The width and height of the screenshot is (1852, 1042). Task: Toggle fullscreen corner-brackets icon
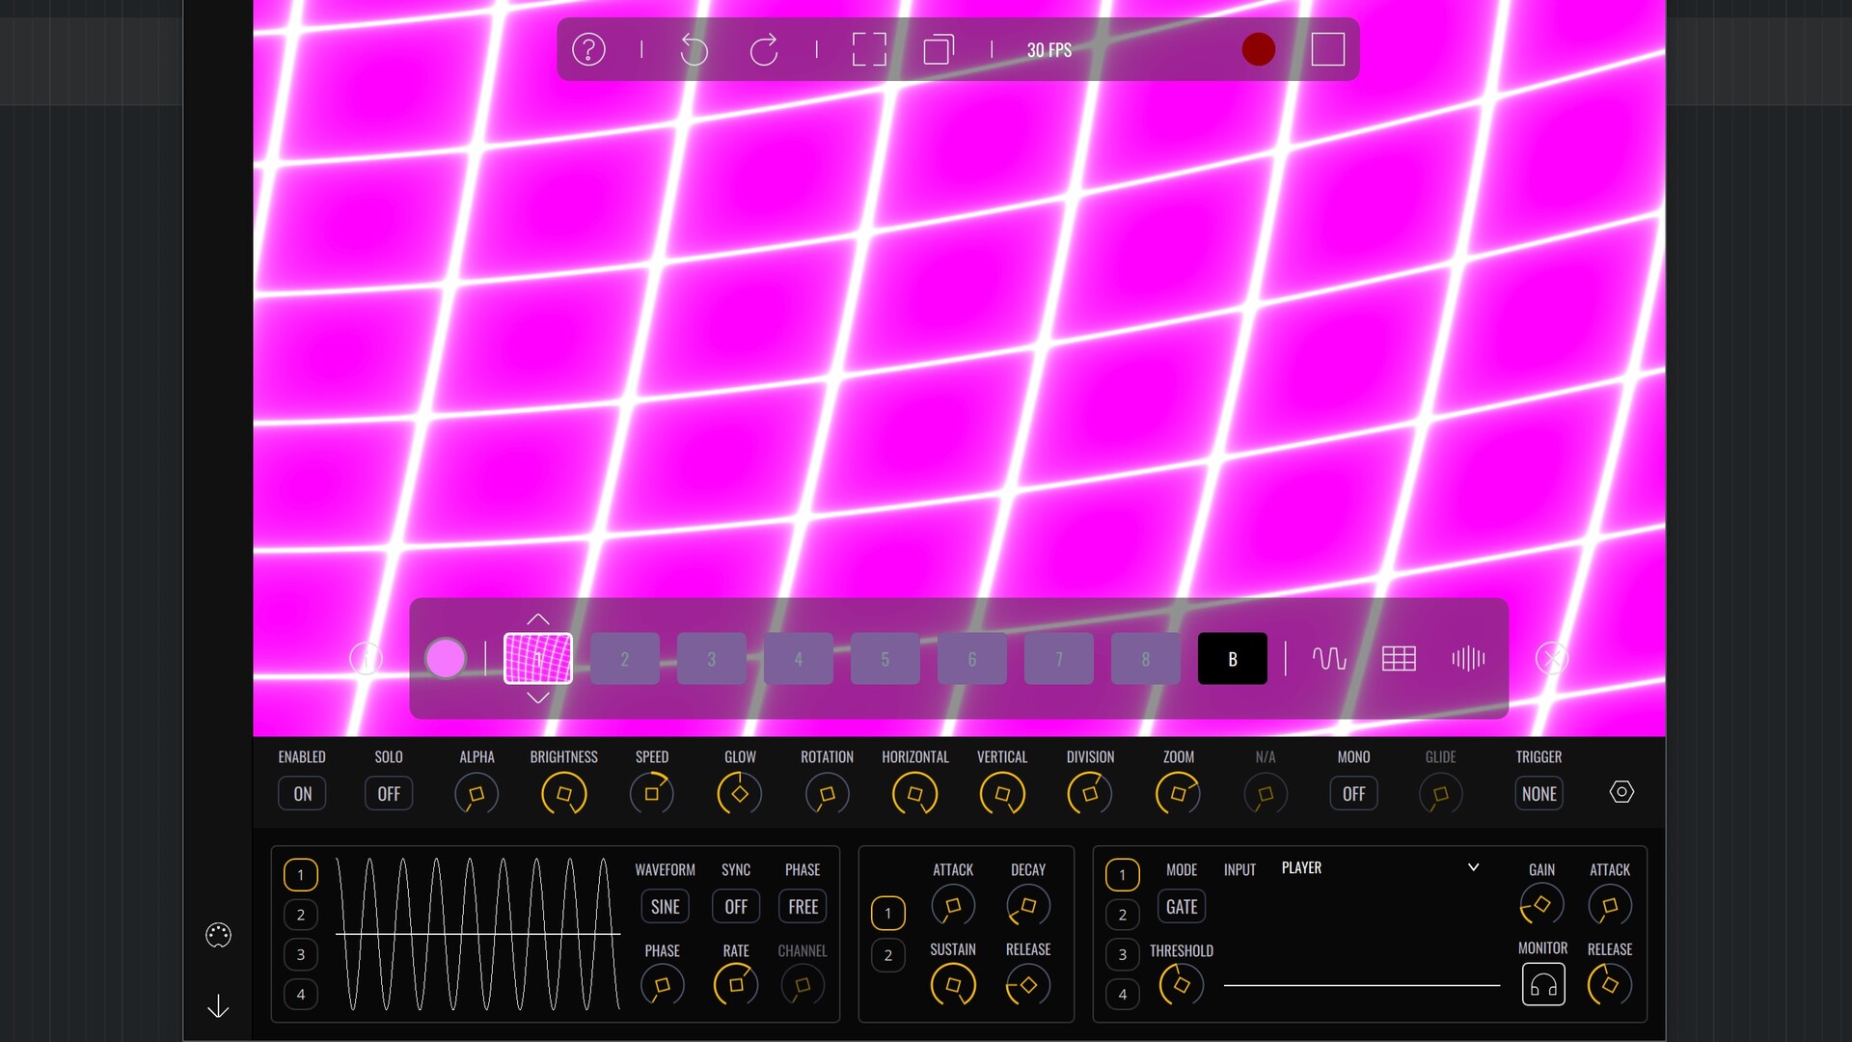pos(869,49)
